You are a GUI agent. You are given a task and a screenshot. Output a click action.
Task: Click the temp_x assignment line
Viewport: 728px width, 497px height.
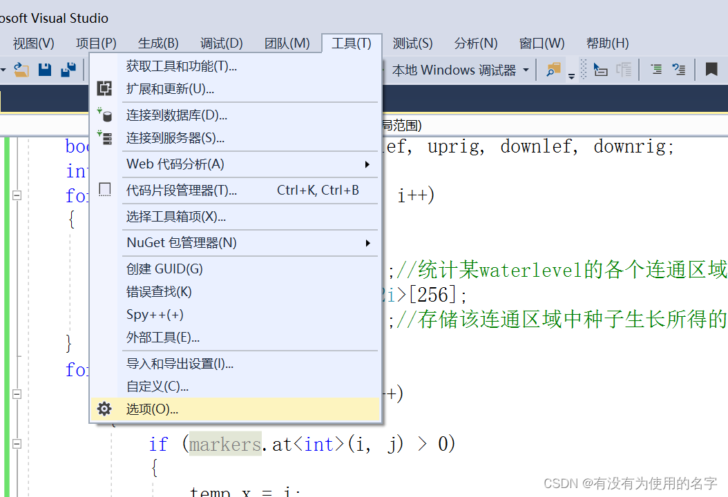245,491
